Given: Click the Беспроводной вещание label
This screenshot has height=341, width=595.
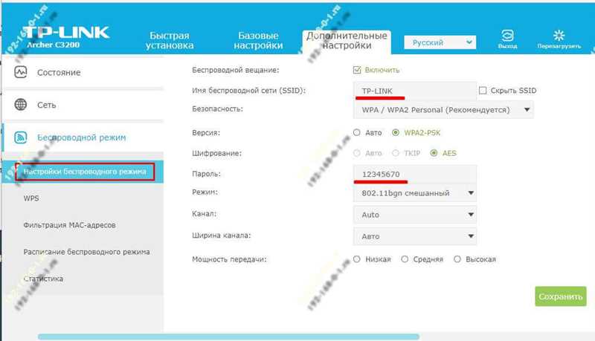Looking at the screenshot, I should [x=235, y=70].
